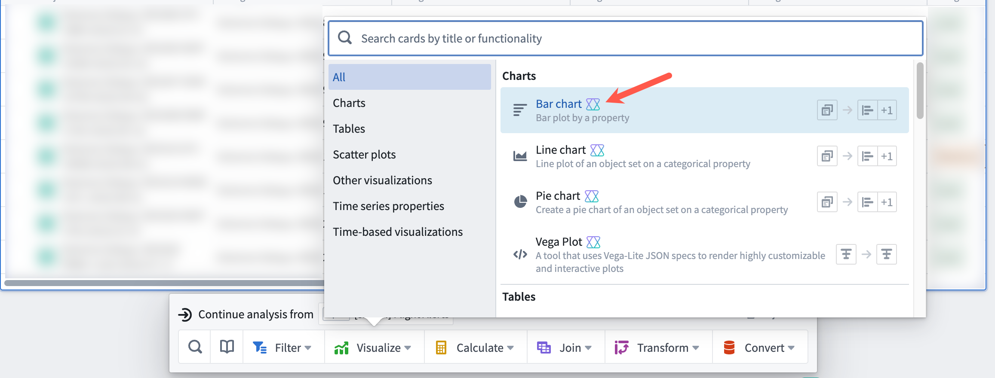The width and height of the screenshot is (995, 378).
Task: Click Vega-Lite JSON specs description text
Action: pyautogui.click(x=680, y=262)
